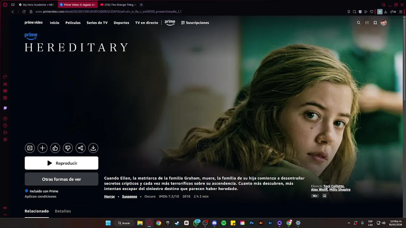Open the Alex Wolff cast link
Screen dimensions: 406x228
click(319, 190)
